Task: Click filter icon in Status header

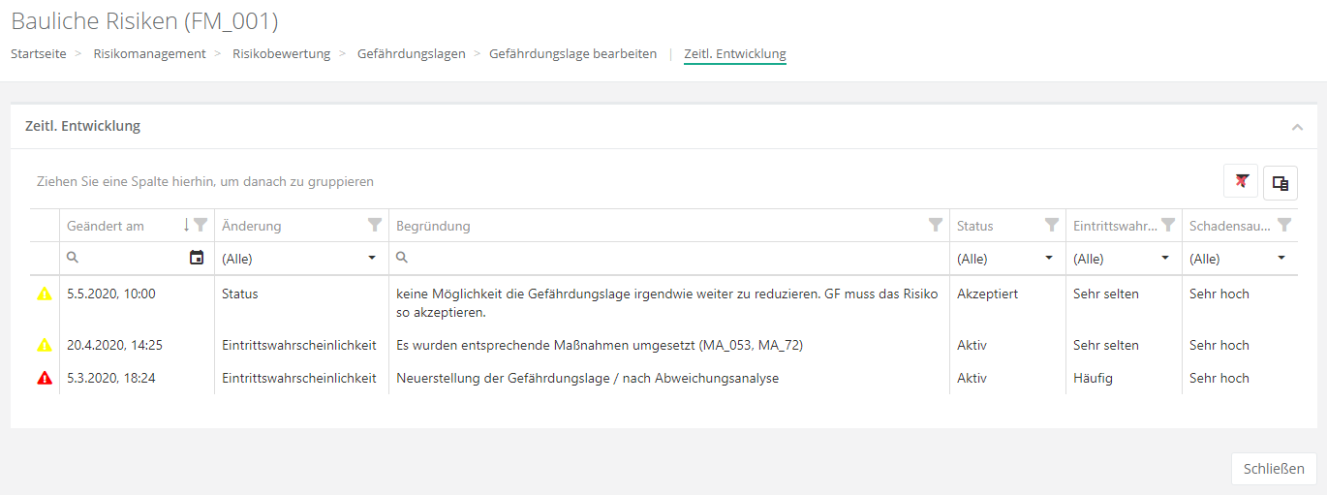Action: point(1051,225)
